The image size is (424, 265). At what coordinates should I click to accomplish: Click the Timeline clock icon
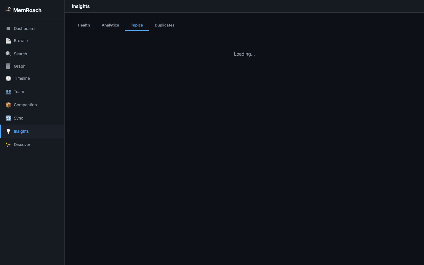[8, 78]
